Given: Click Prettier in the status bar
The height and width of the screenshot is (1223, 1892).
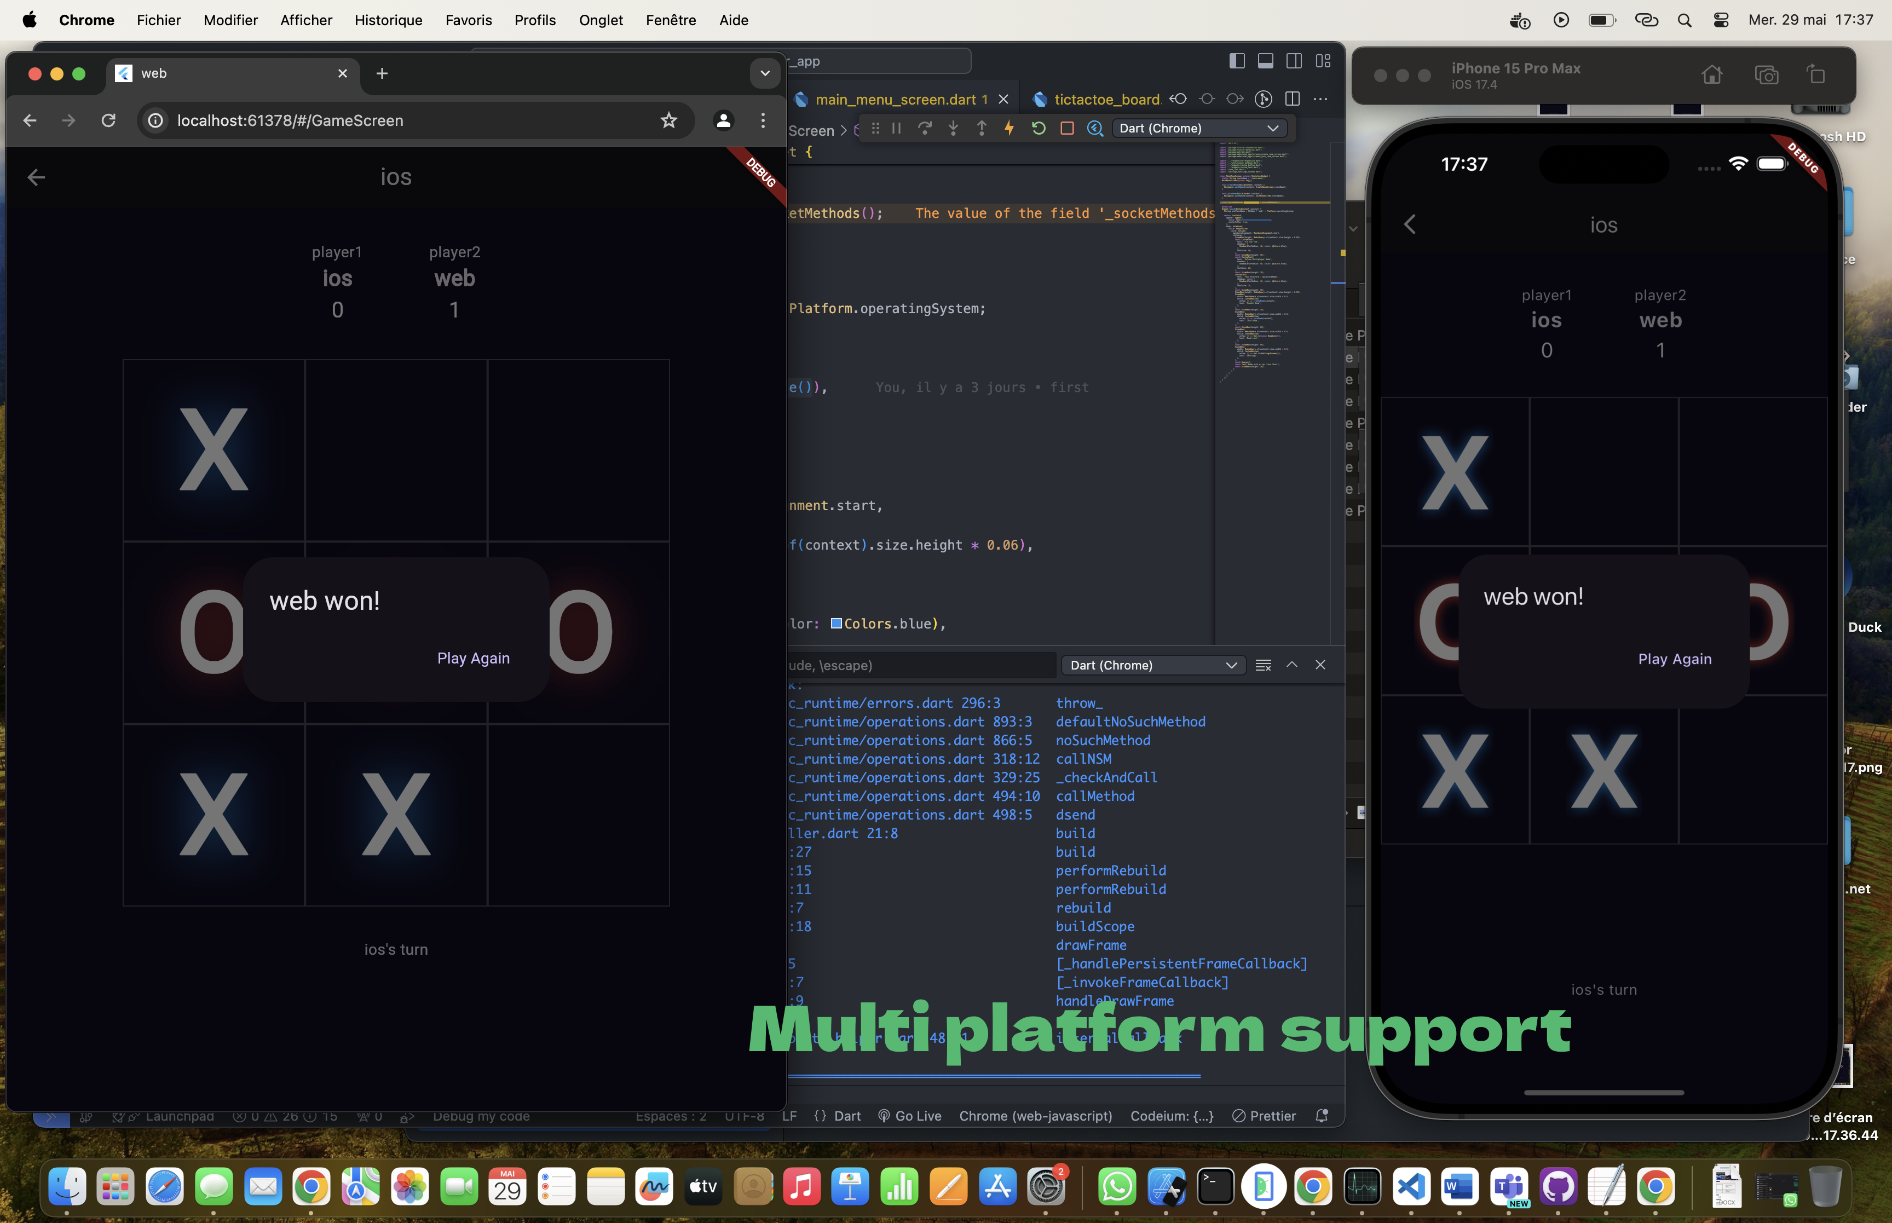Looking at the screenshot, I should (x=1264, y=1116).
